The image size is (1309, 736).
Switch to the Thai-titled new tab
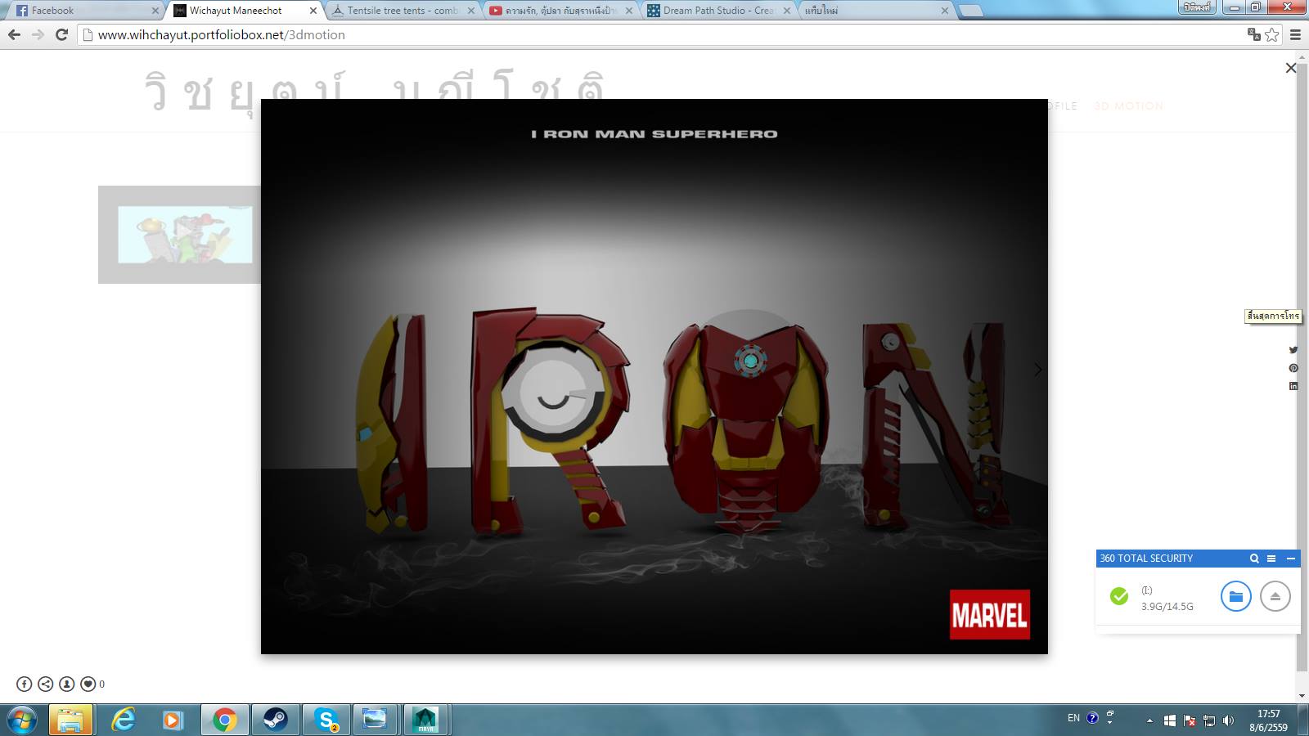coord(875,11)
